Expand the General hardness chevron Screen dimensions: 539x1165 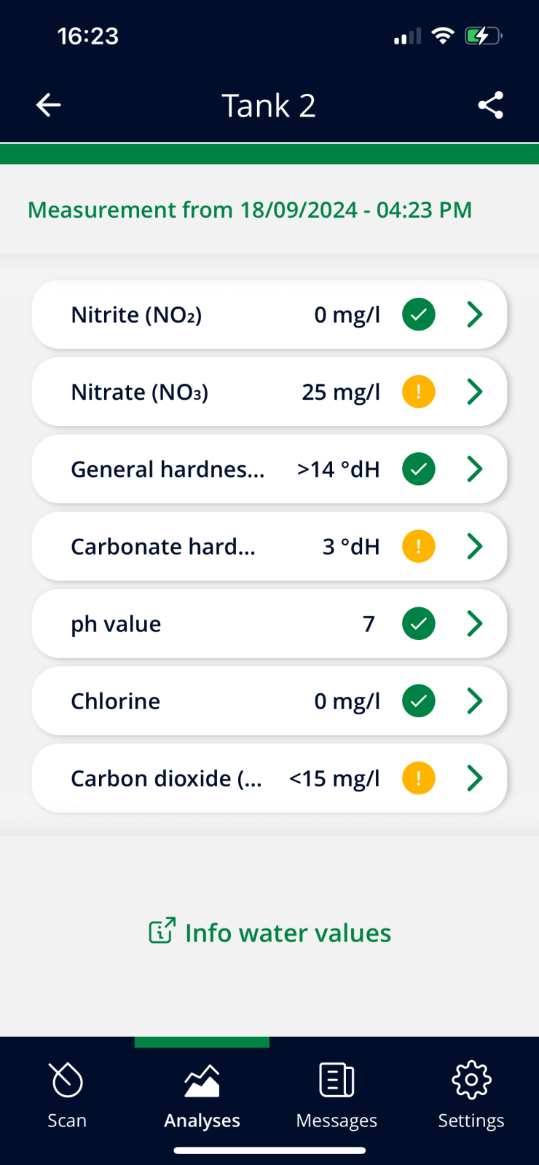pyautogui.click(x=475, y=469)
